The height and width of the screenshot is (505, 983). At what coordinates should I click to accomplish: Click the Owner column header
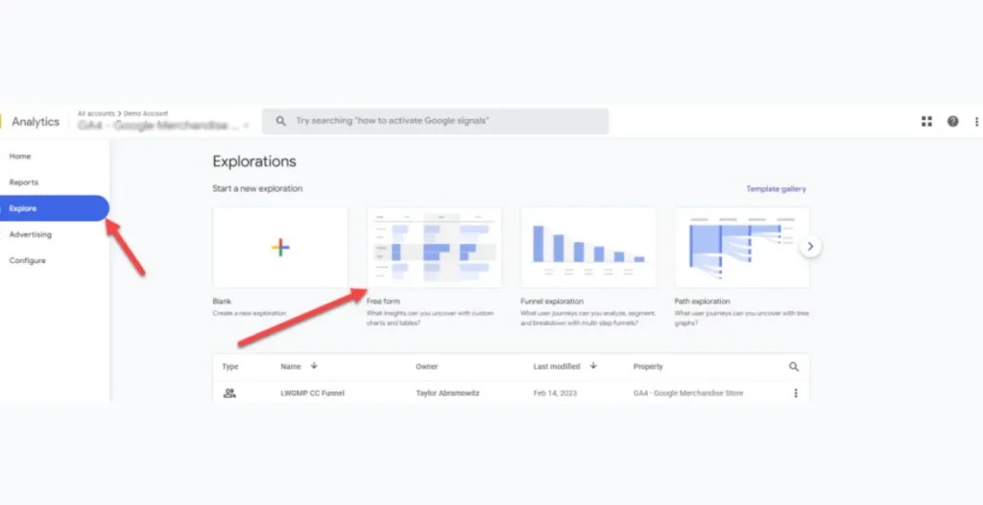click(426, 367)
